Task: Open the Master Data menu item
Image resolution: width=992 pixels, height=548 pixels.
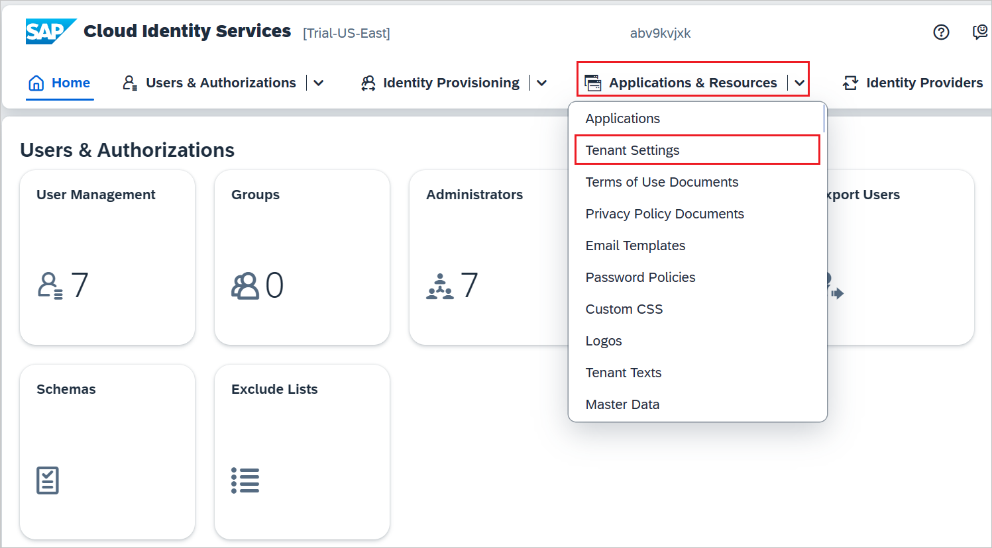Action: point(622,404)
